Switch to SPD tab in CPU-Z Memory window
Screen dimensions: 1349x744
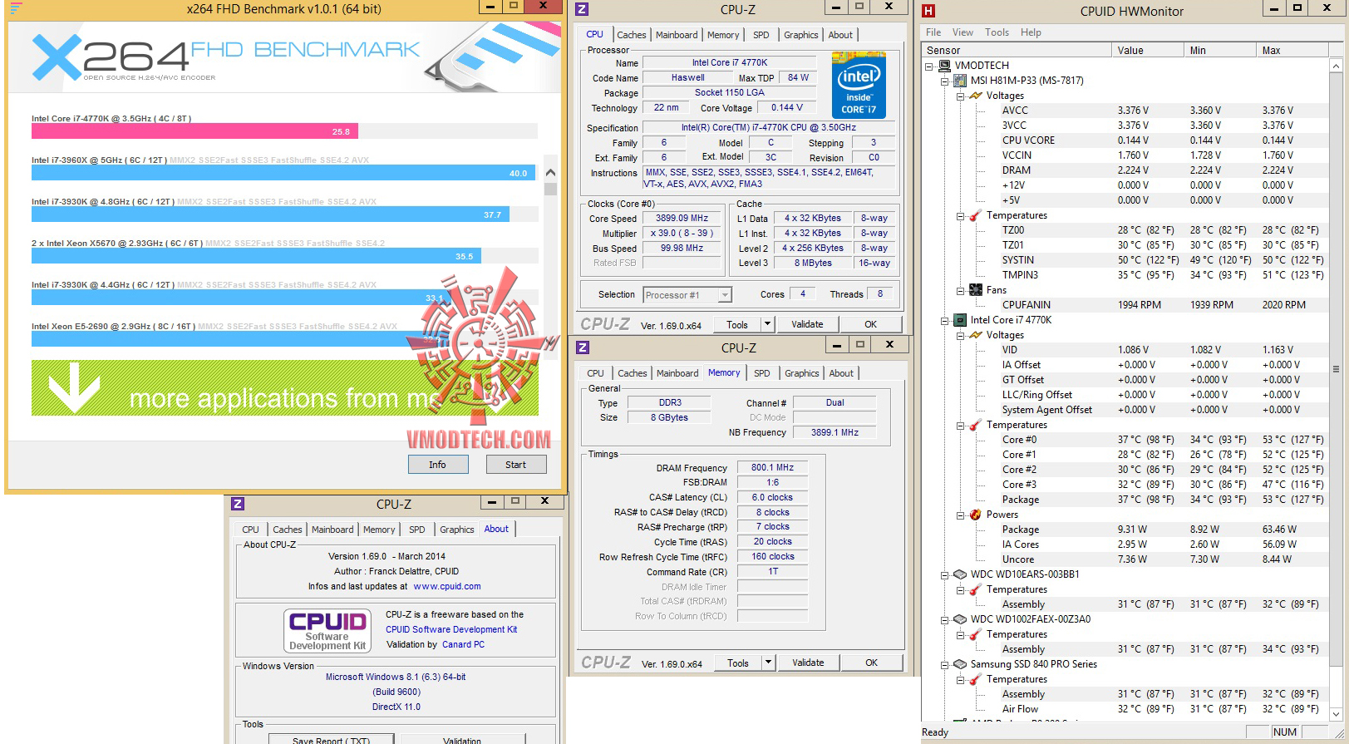762,373
